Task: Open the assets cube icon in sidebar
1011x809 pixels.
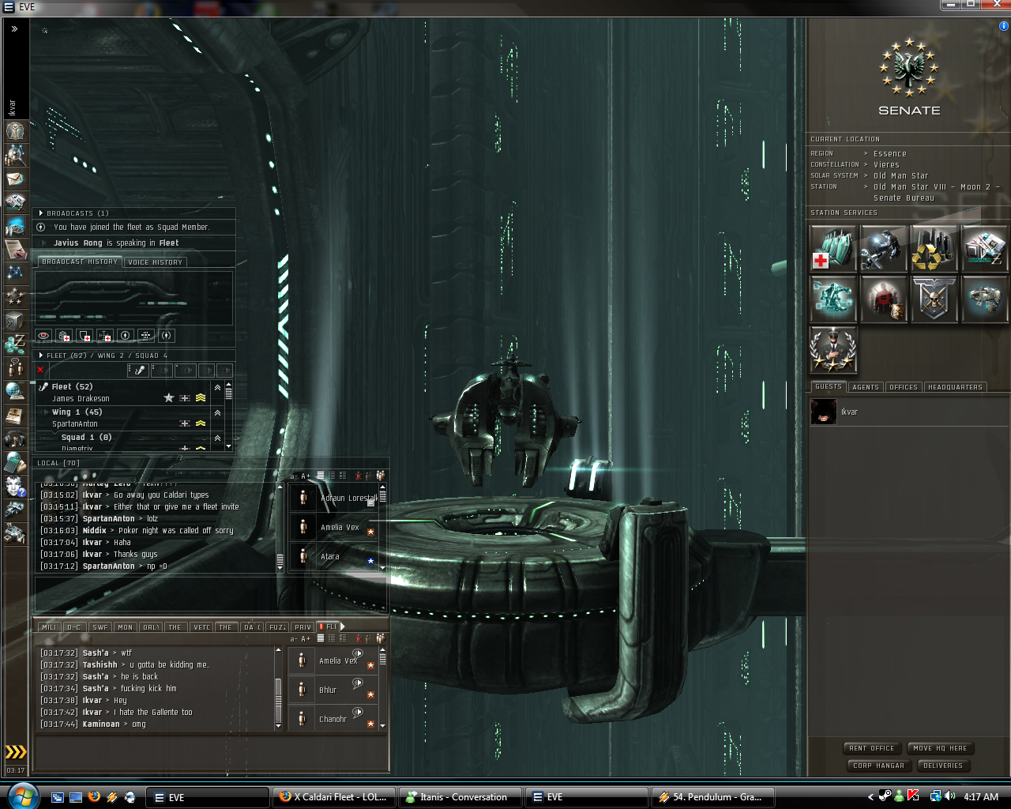Action: (15, 321)
